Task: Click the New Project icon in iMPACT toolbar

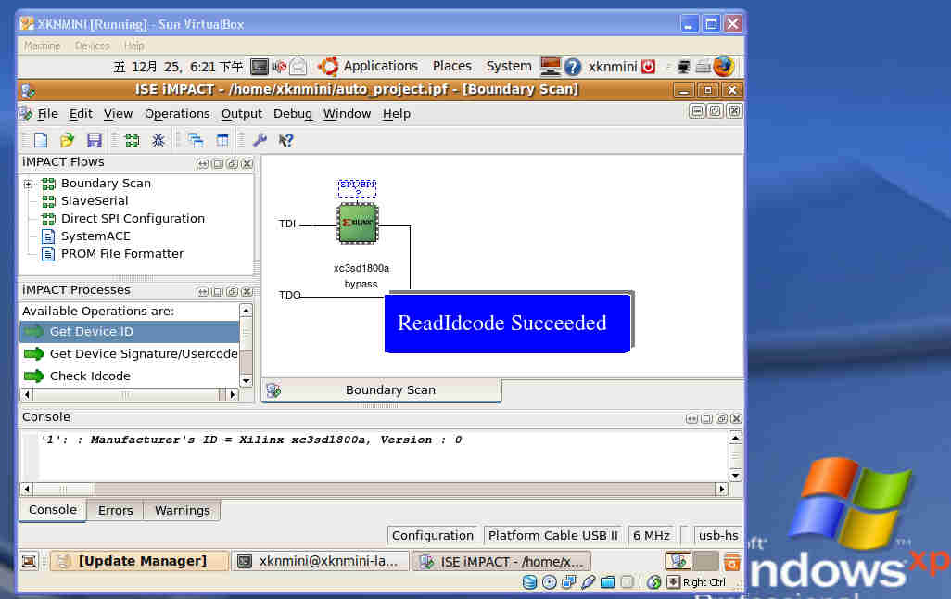Action: (x=41, y=140)
